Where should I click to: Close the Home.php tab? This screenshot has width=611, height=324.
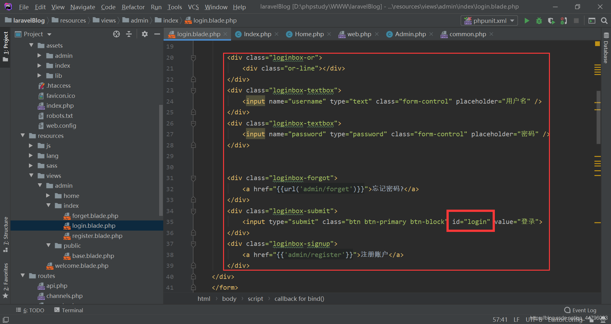click(x=329, y=34)
